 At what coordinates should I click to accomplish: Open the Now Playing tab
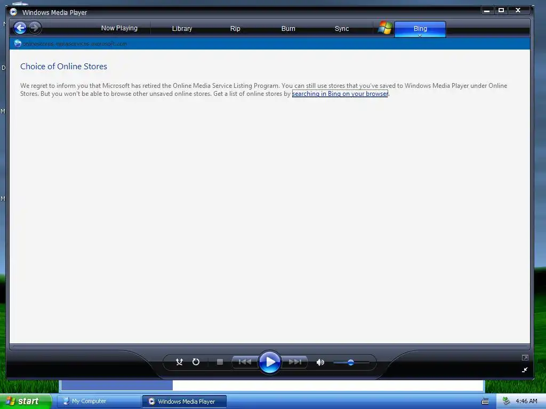tap(119, 28)
